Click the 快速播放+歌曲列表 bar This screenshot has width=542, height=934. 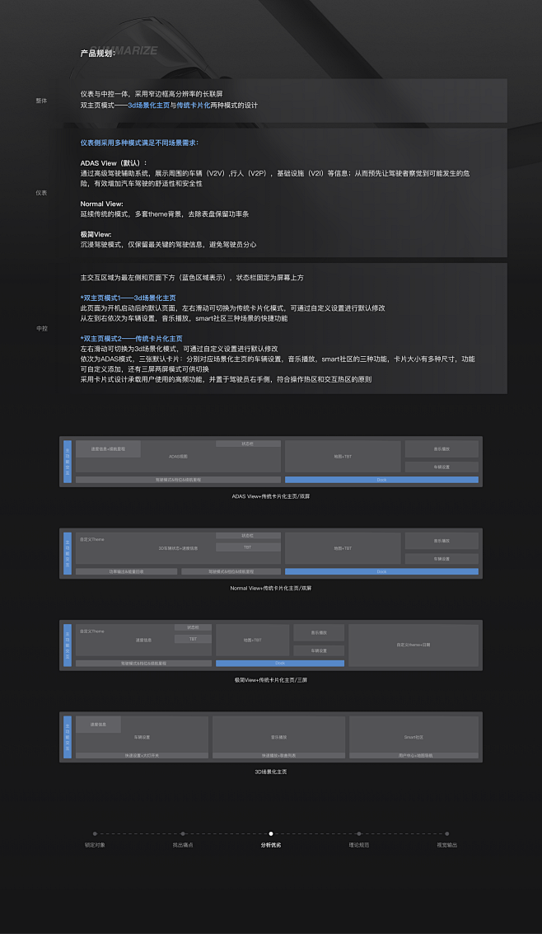(x=278, y=755)
